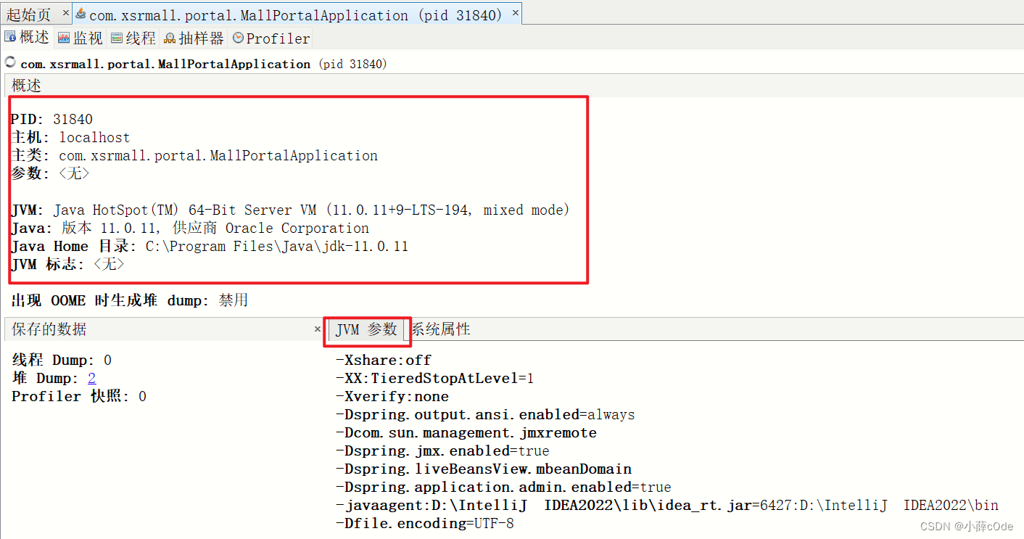Click the PID: 31840 line
This screenshot has height=539, width=1024.
pos(51,119)
